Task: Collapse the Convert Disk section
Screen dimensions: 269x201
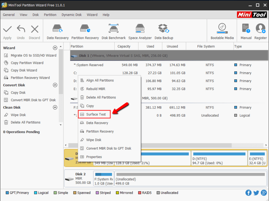Action: [x=55, y=85]
